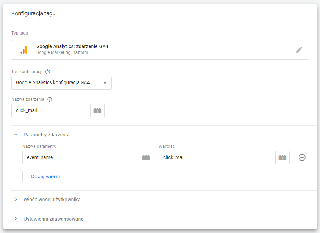This screenshot has height=233, width=320.
Task: Edit tag type with pencil icon
Action: (x=299, y=50)
